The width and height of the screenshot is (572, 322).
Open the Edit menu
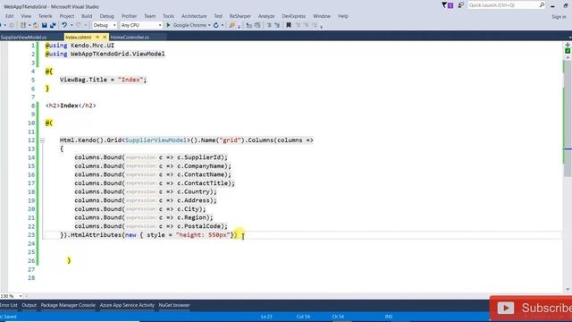10,16
